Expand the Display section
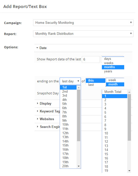Image resolution: width=138 pixels, height=176 pixels. pos(44,103)
